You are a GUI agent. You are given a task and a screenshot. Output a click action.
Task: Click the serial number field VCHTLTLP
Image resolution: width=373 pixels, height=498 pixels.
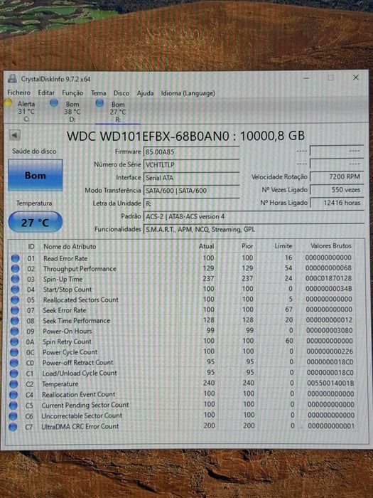[x=192, y=164]
